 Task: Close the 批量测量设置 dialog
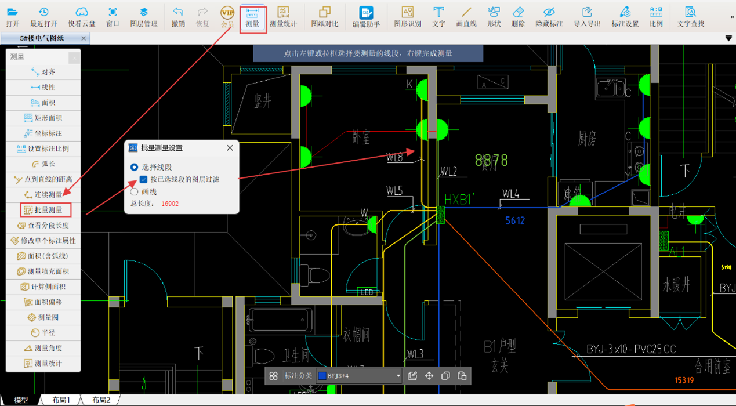pos(230,148)
